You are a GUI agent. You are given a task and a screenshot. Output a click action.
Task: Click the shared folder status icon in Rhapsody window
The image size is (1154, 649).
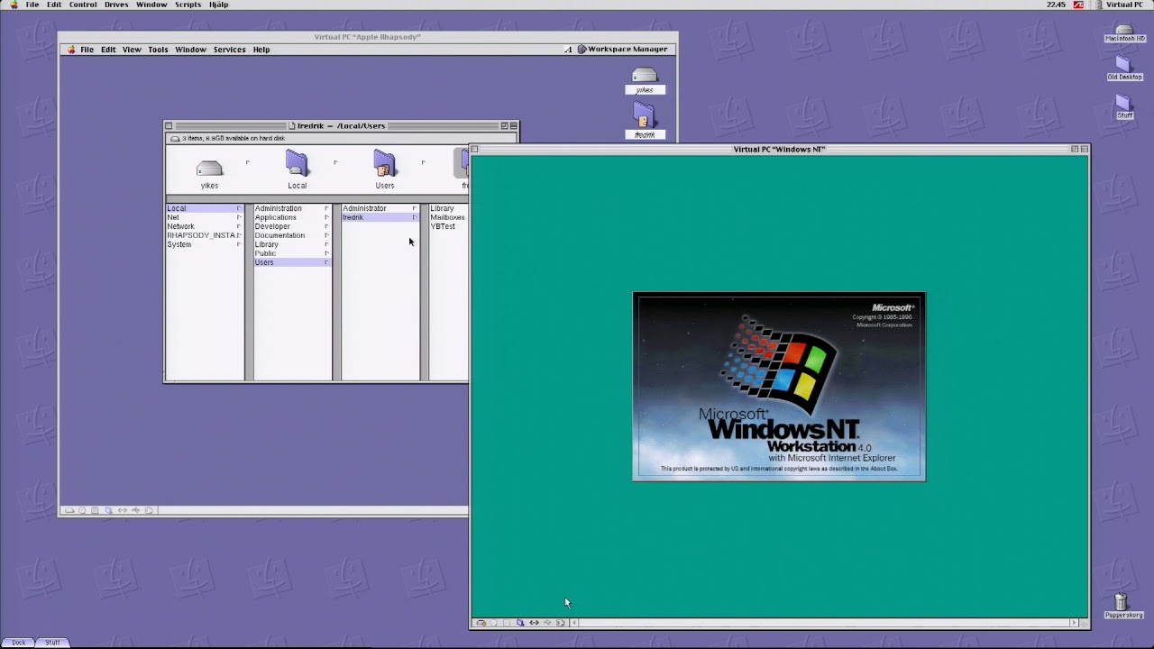[108, 510]
